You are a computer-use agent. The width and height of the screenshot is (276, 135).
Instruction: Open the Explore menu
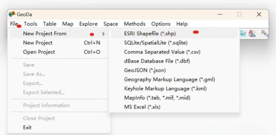tap(89, 24)
